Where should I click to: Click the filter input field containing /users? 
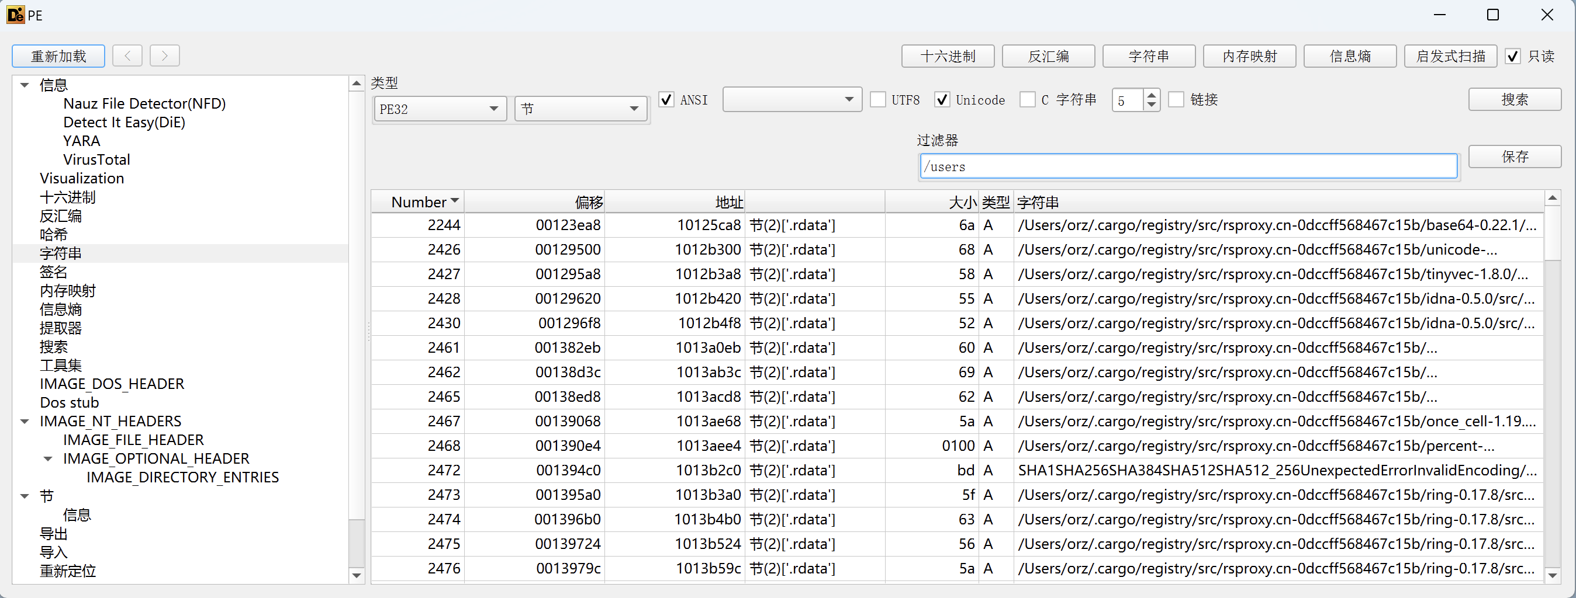(1187, 166)
